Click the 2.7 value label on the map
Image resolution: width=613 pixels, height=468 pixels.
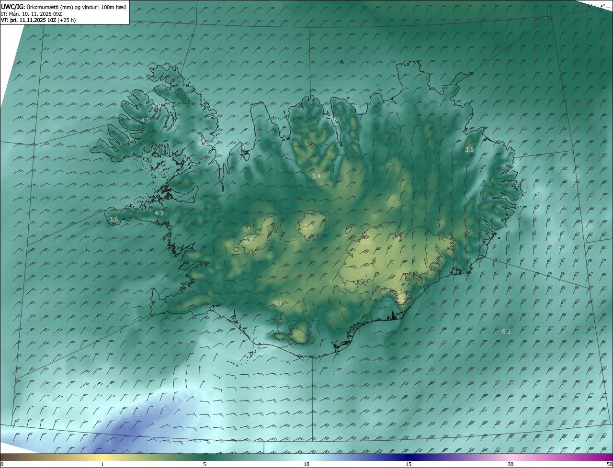[x=248, y=241]
